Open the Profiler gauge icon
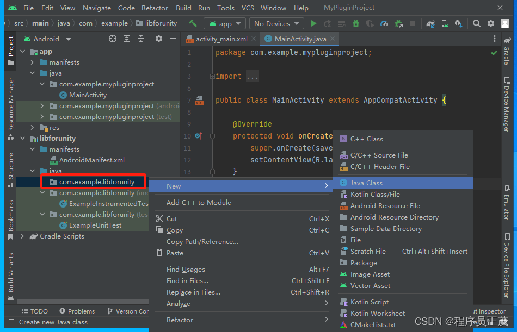The width and height of the screenshot is (517, 332). (x=383, y=23)
